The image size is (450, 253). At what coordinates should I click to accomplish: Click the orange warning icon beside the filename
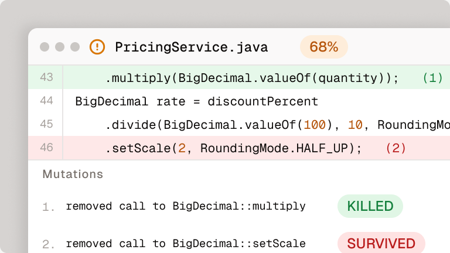click(x=97, y=47)
